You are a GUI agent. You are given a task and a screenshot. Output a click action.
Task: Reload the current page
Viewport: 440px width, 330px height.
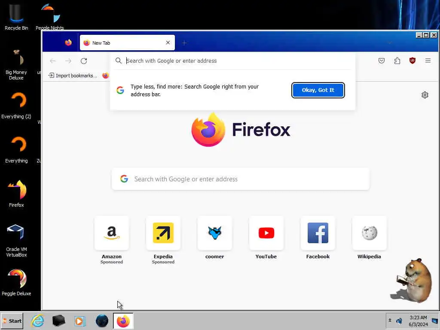84,61
